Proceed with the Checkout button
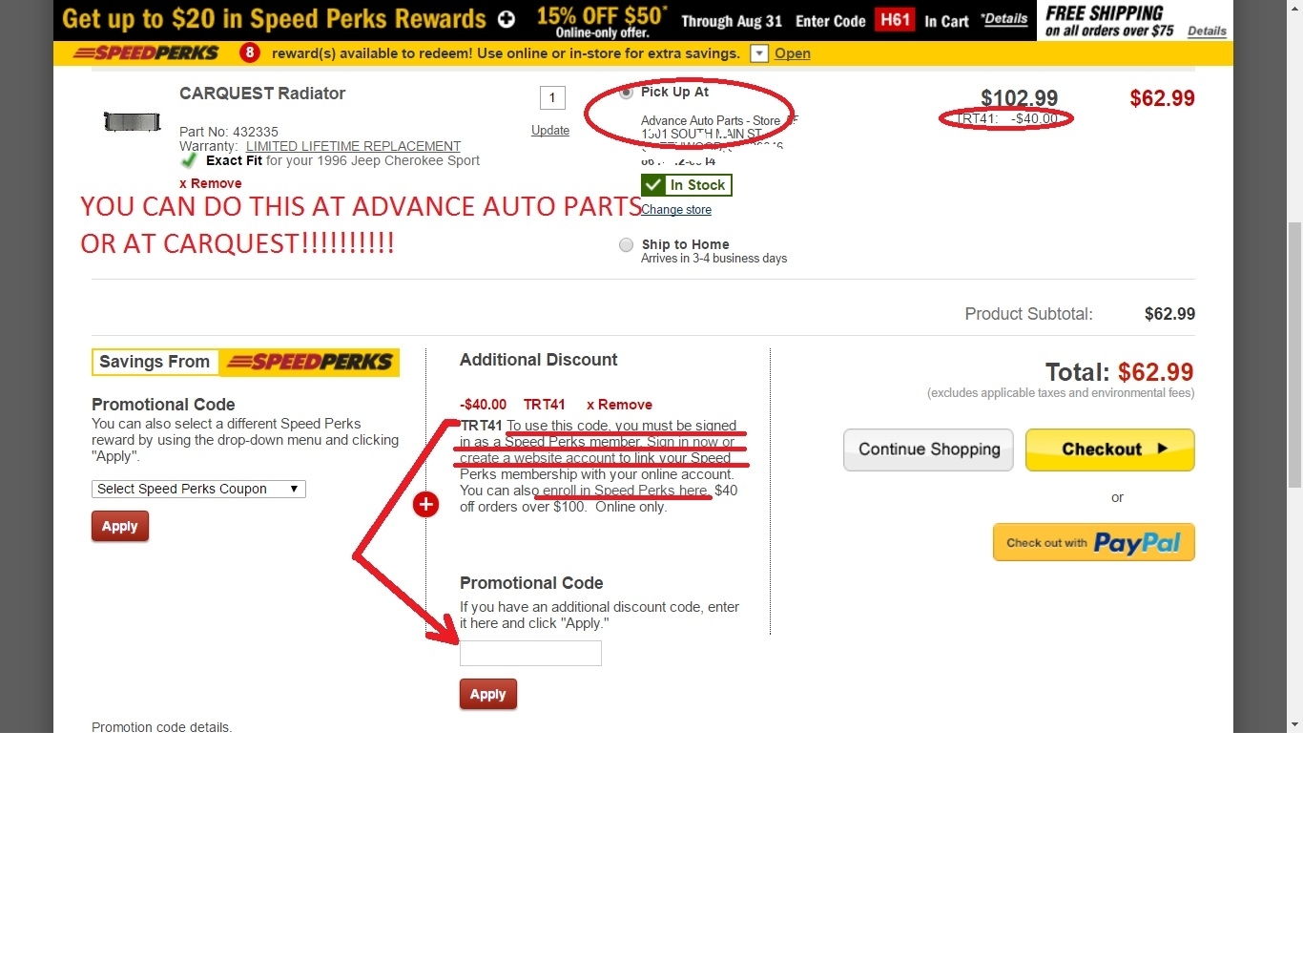1303x962 pixels. point(1110,450)
